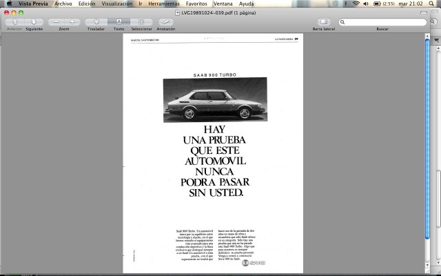
Task: Open the Favoritos menu
Action: click(196, 3)
